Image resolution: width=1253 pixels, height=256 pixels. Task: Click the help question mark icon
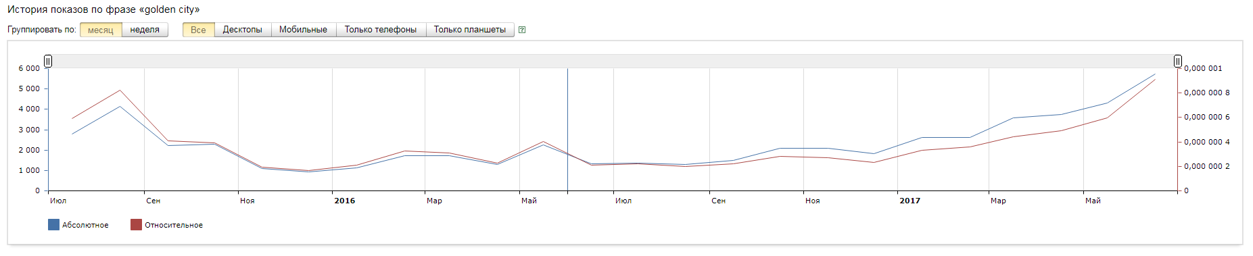click(522, 30)
